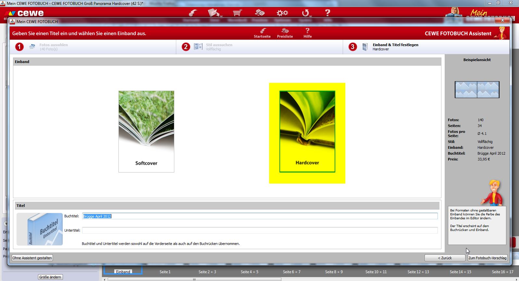Click the Einband & Titel step icon
Image resolution: width=519 pixels, height=281 pixels.
click(x=365, y=47)
